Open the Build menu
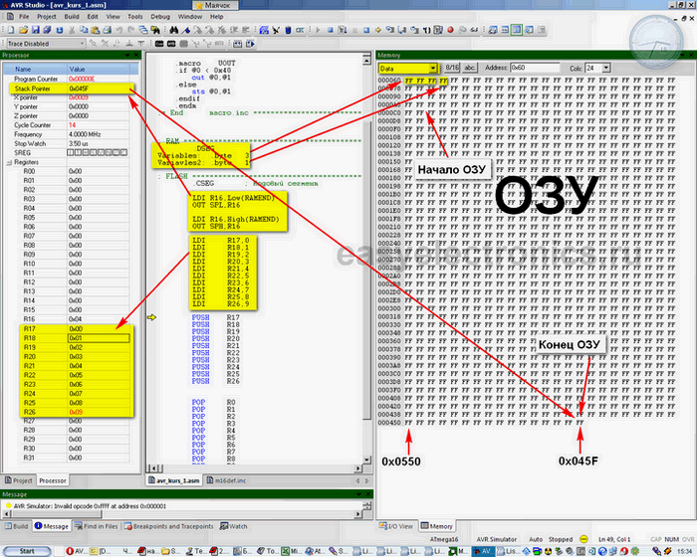Screen dimensions: 697x557 [x=72, y=17]
